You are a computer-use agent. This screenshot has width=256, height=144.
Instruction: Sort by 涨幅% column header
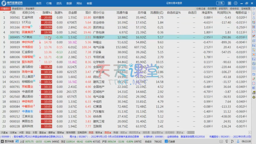(46, 12)
